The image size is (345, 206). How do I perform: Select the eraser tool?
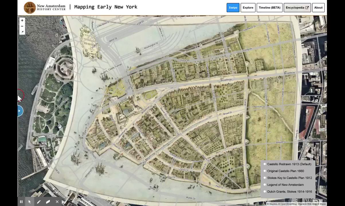[48, 202]
